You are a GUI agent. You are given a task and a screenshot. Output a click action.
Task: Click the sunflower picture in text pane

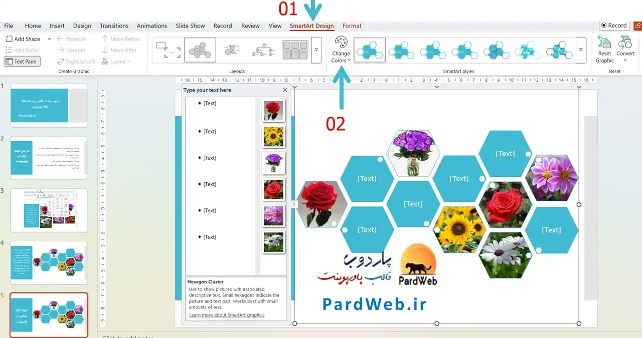[x=273, y=137]
